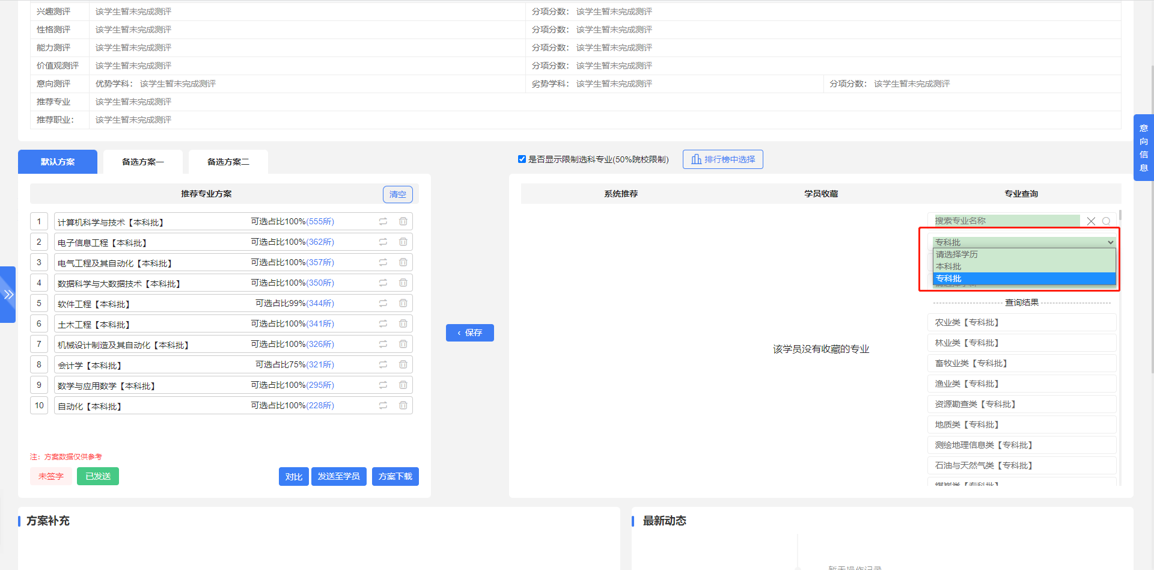Delete 会计学【本科批】 using its trash icon
Screen dimensions: 1154x570
(x=403, y=364)
